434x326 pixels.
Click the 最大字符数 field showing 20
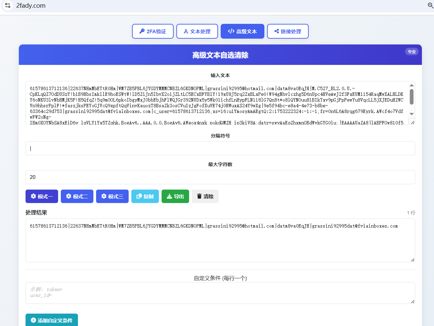point(220,177)
